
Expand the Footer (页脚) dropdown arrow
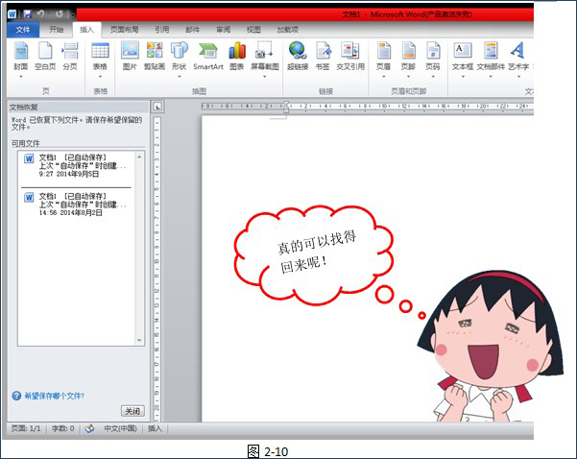pyautogui.click(x=408, y=77)
